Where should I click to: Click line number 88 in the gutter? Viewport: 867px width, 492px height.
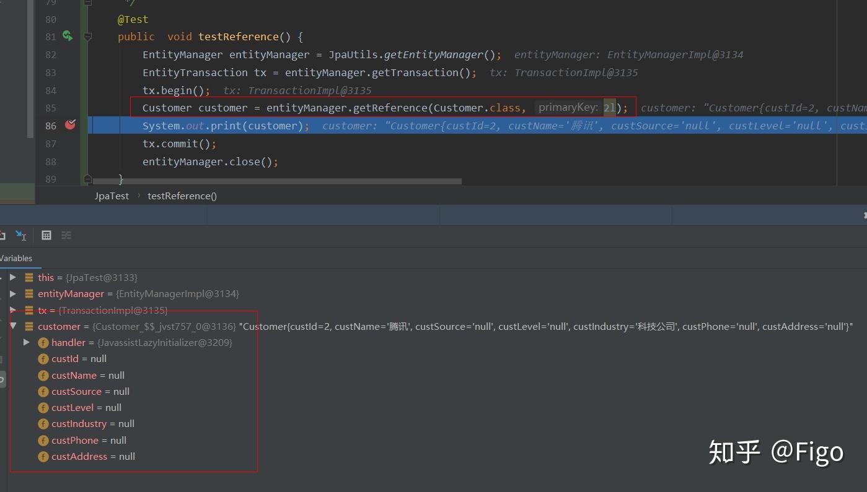pyautogui.click(x=51, y=162)
